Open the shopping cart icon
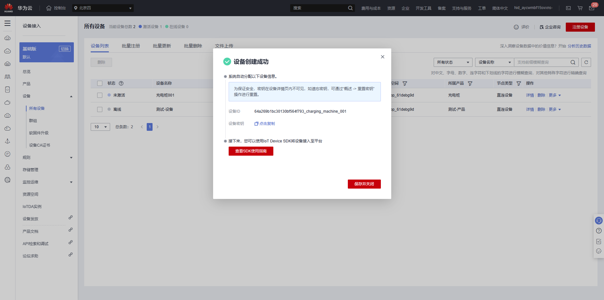 coord(580,8)
